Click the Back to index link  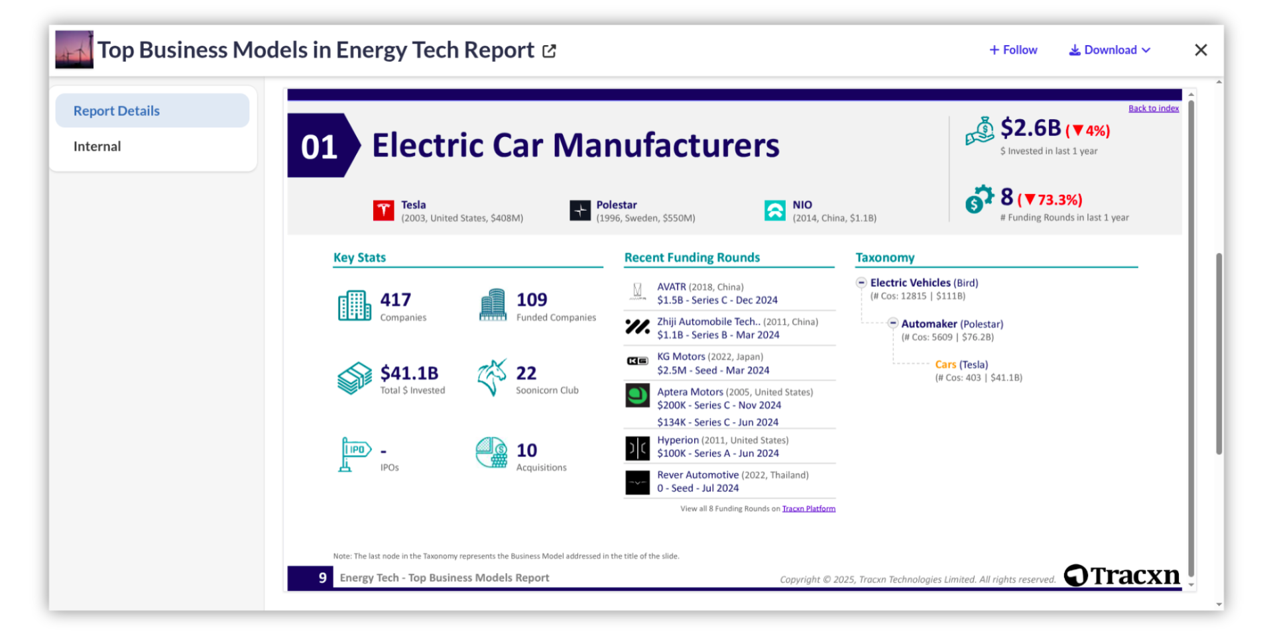1153,109
